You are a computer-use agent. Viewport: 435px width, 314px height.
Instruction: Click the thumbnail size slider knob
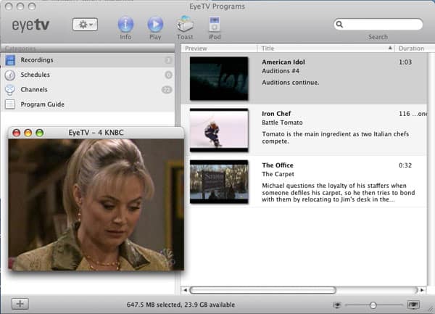click(373, 305)
